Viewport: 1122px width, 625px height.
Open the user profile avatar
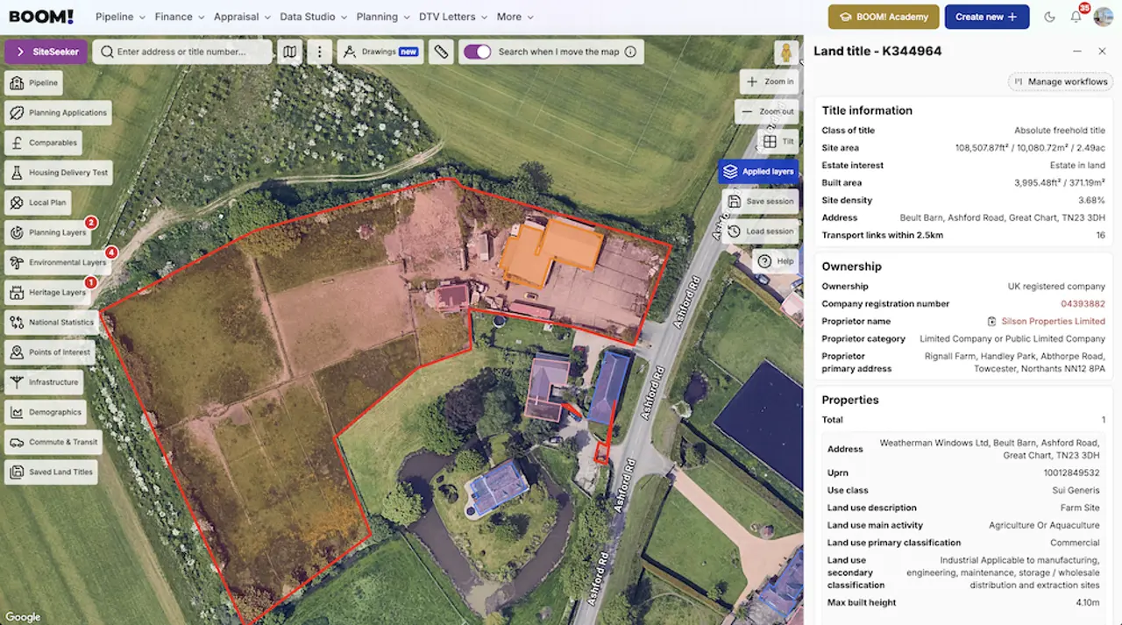click(x=1104, y=17)
